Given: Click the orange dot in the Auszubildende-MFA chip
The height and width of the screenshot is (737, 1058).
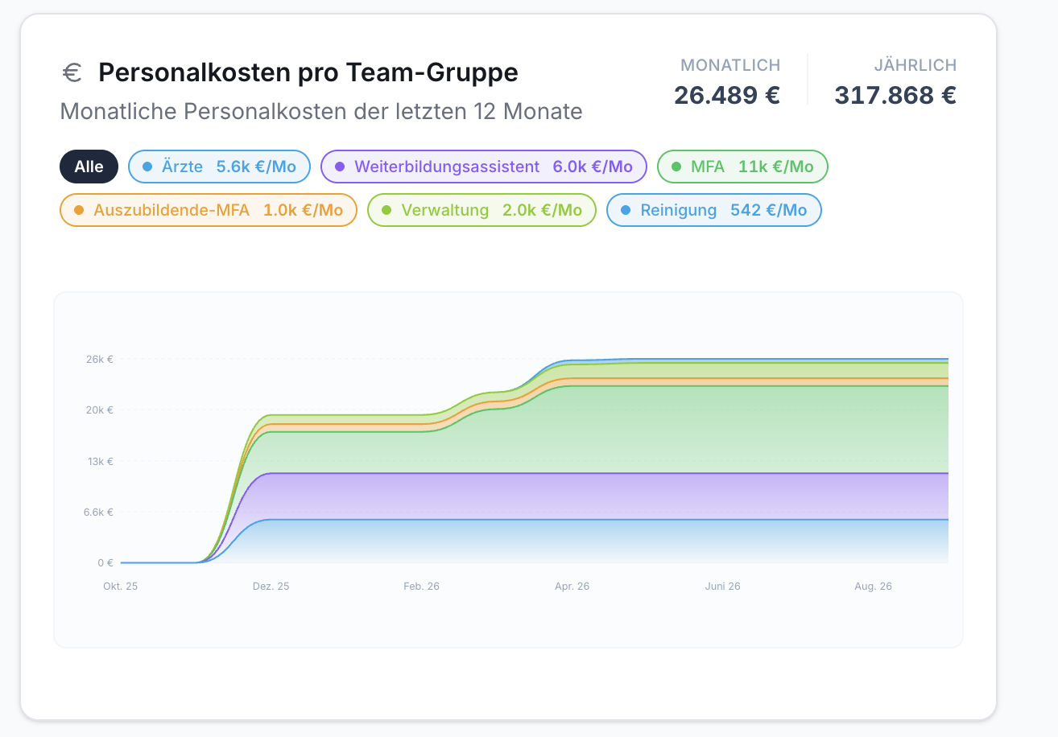Looking at the screenshot, I should coord(79,210).
